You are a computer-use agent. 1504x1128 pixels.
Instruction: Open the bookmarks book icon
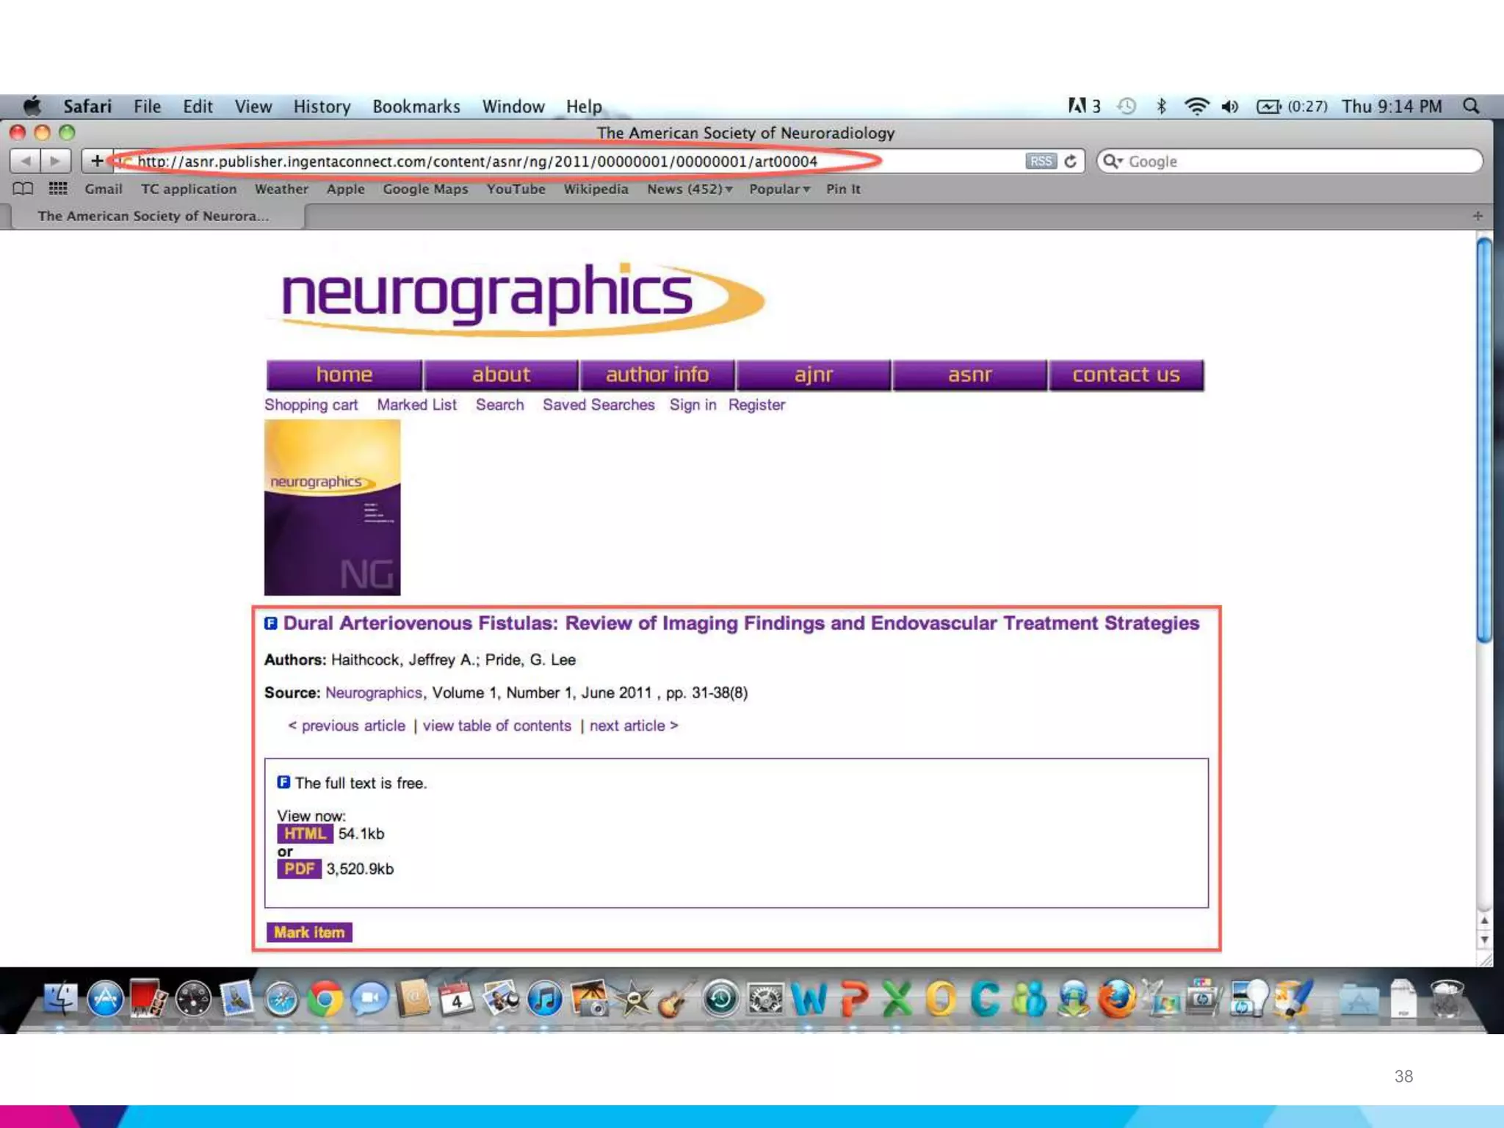(23, 189)
